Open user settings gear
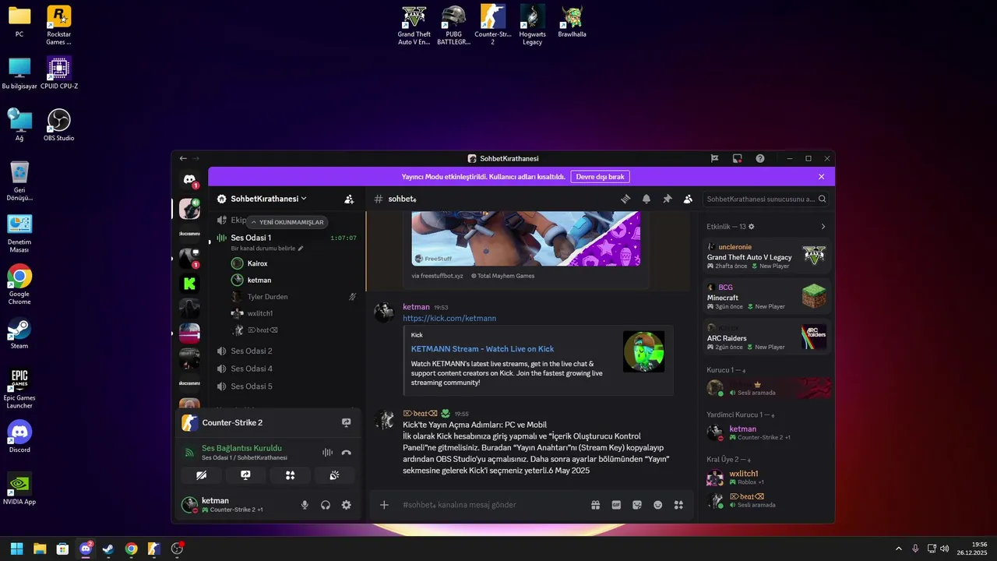997x561 pixels. tap(346, 505)
